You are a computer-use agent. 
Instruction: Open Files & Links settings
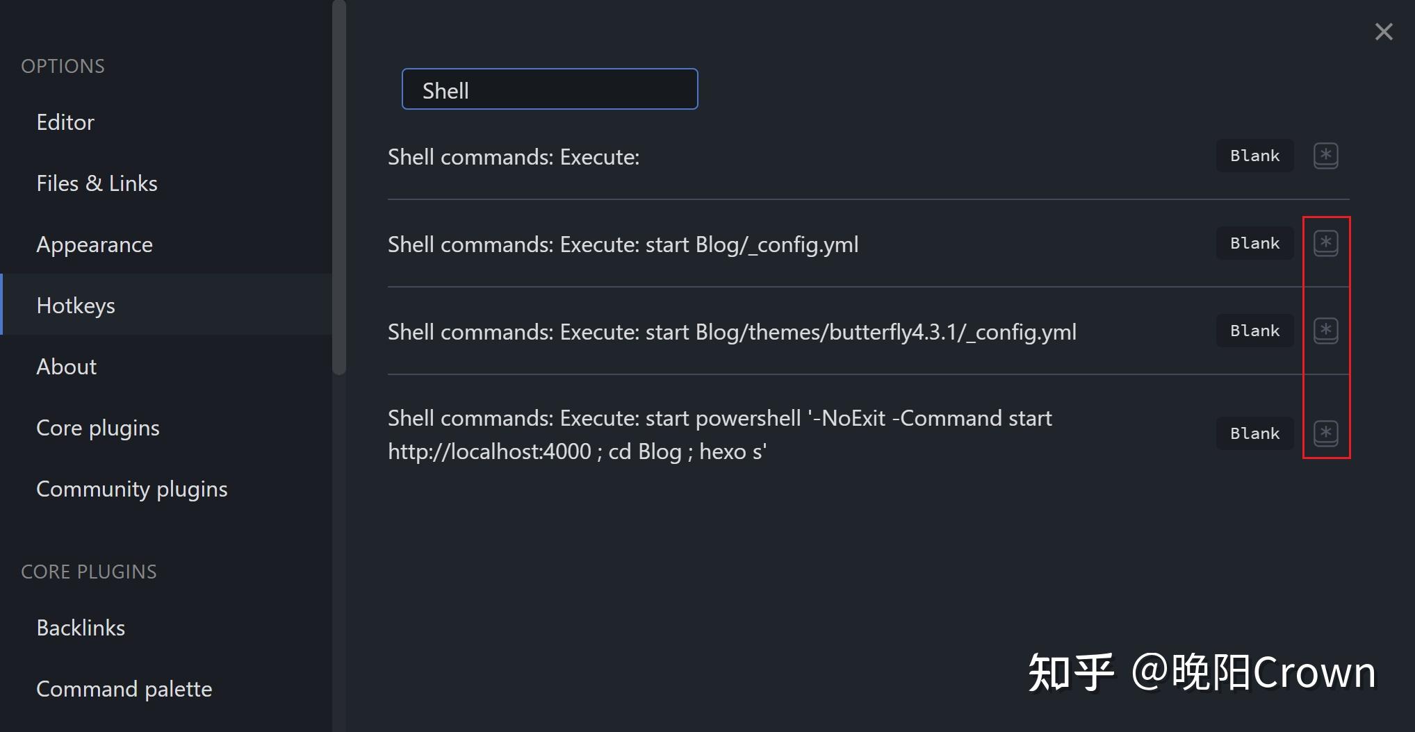point(97,183)
